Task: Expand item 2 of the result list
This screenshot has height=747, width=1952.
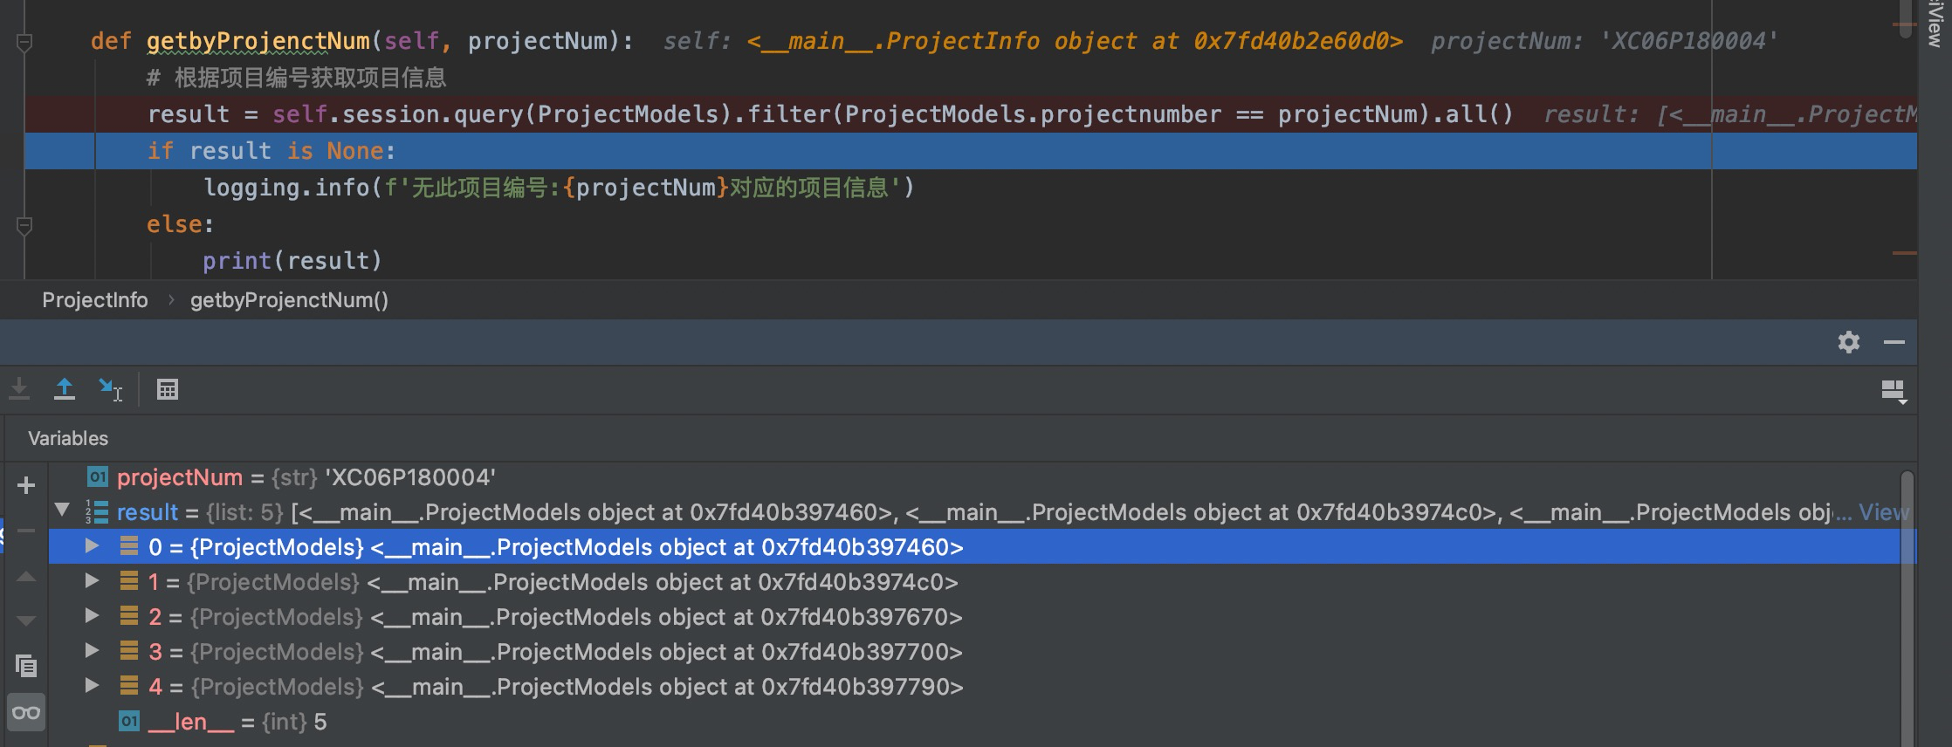Action: [x=92, y=615]
